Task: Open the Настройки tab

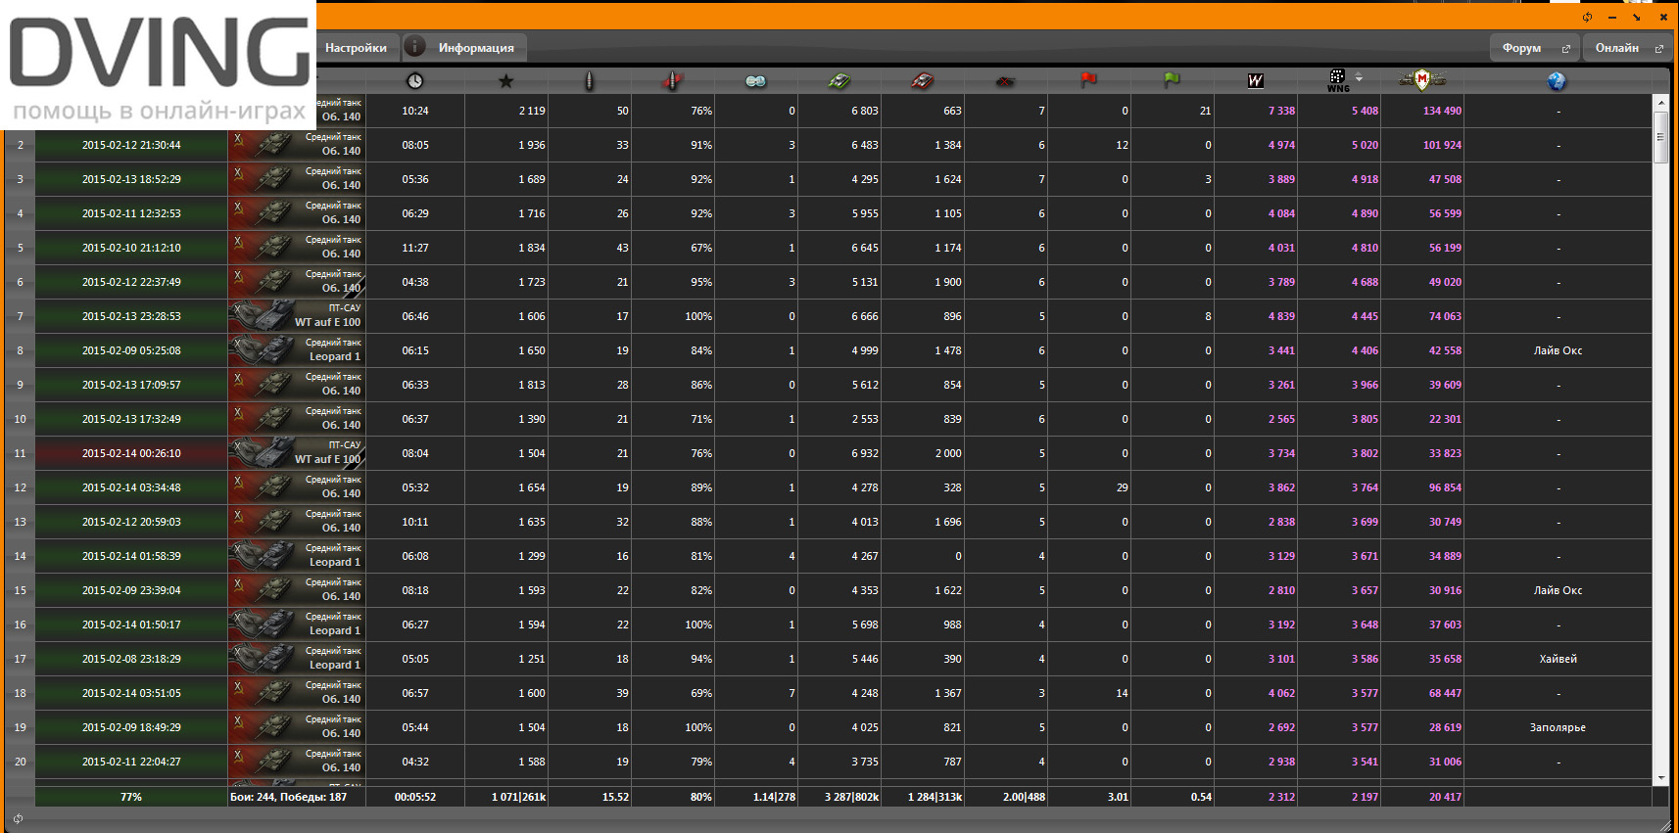Action: [356, 48]
